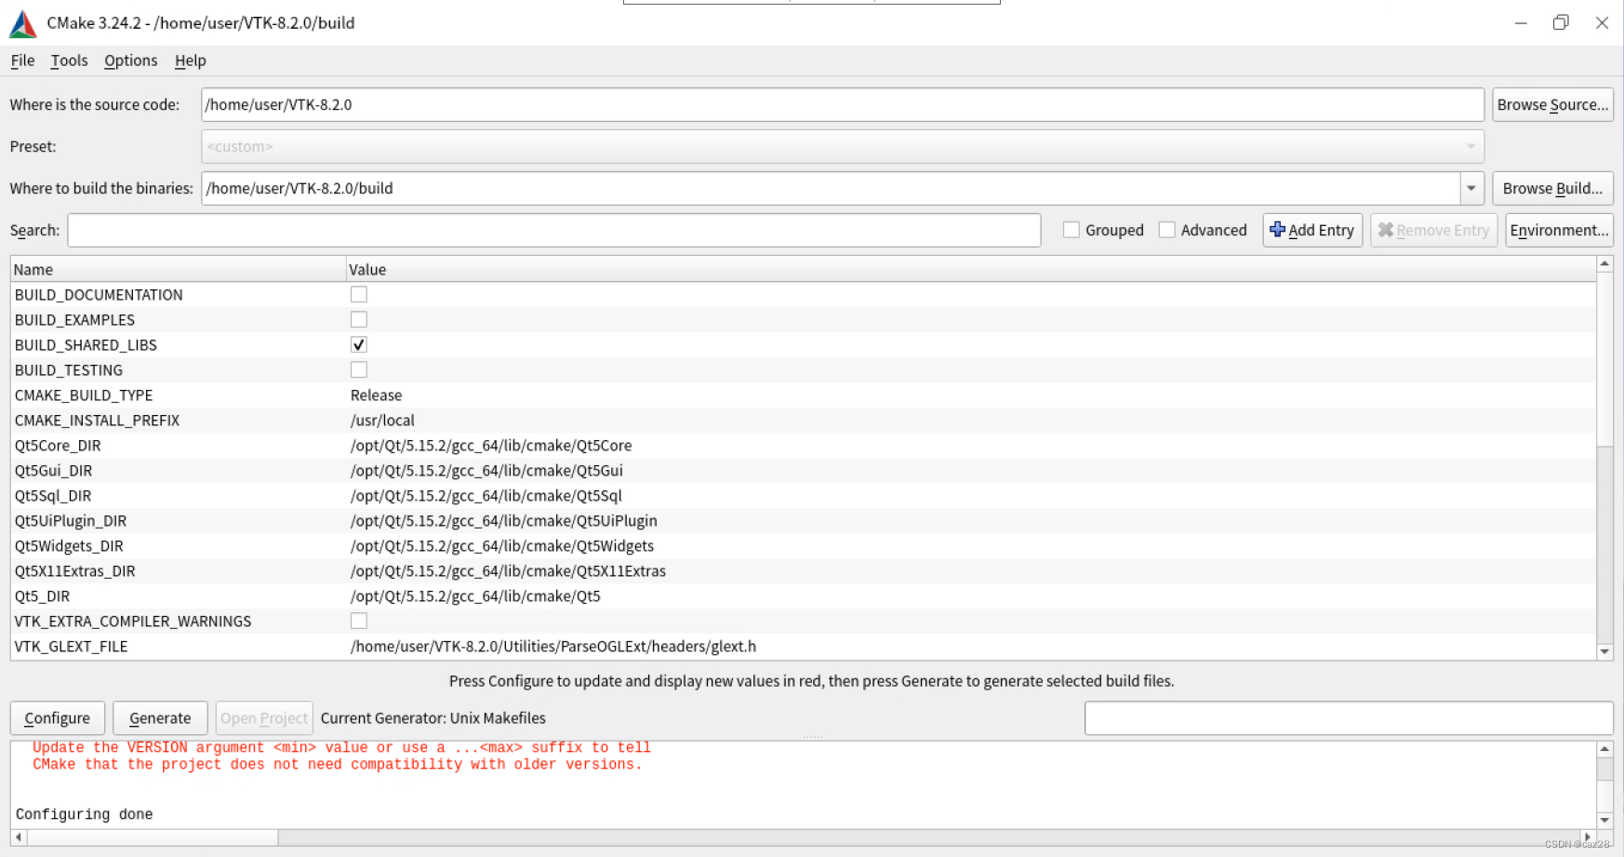Click the build binaries path field
1624x857 pixels.
pyautogui.click(x=831, y=189)
